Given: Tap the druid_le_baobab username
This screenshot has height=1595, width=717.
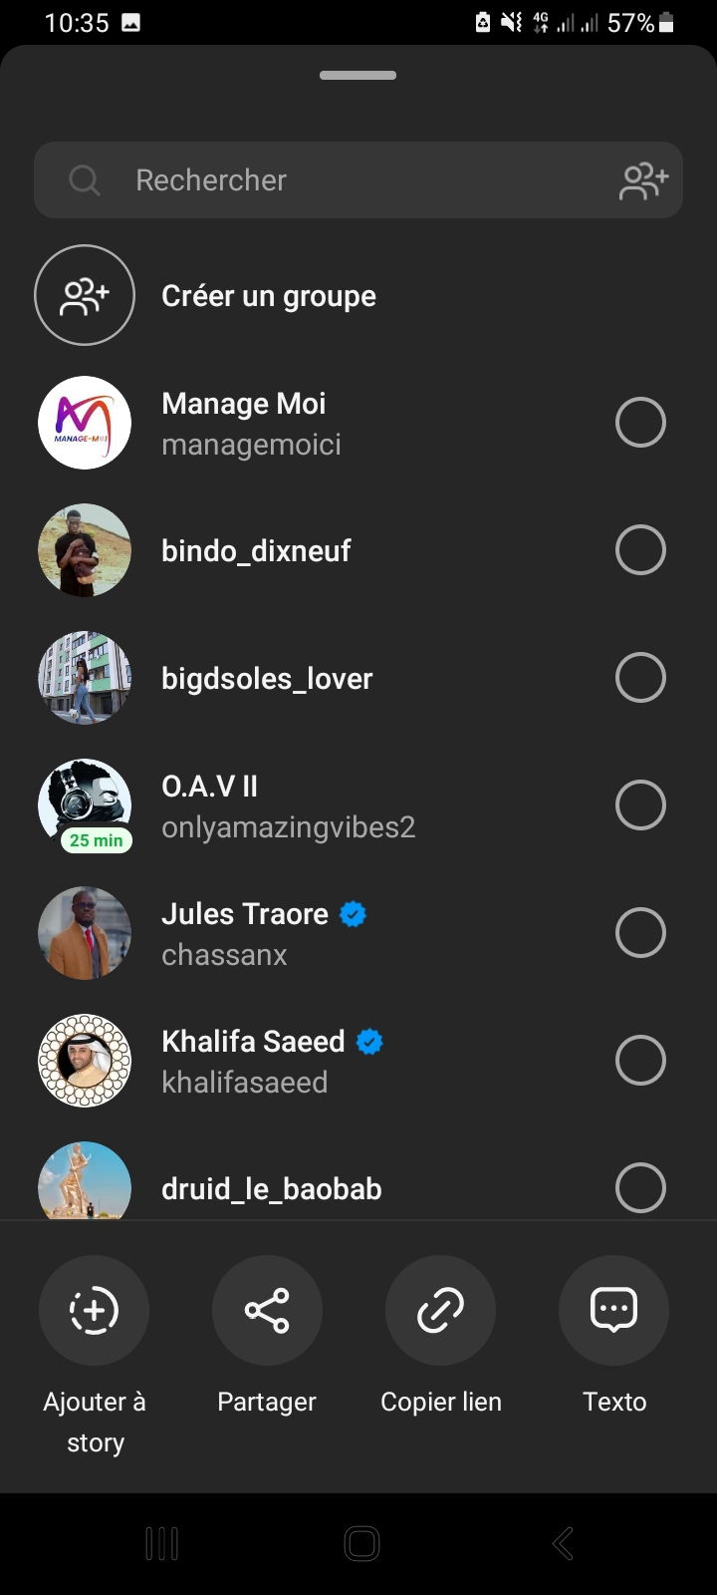Looking at the screenshot, I should coord(272,1188).
